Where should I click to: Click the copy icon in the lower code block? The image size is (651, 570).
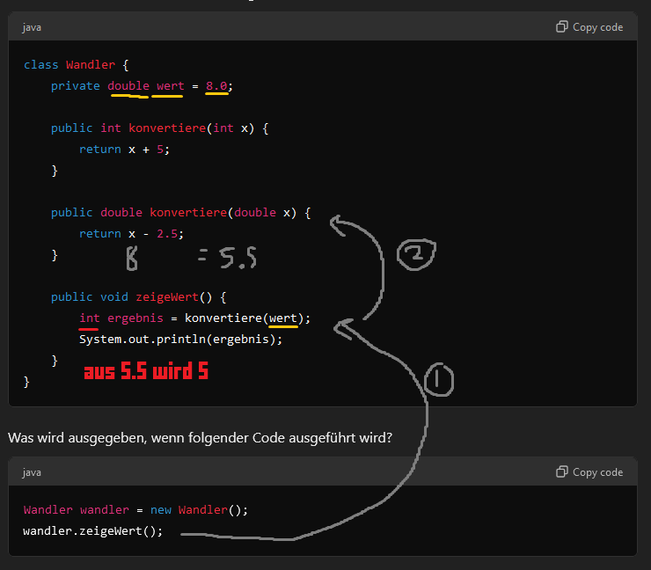(x=562, y=472)
